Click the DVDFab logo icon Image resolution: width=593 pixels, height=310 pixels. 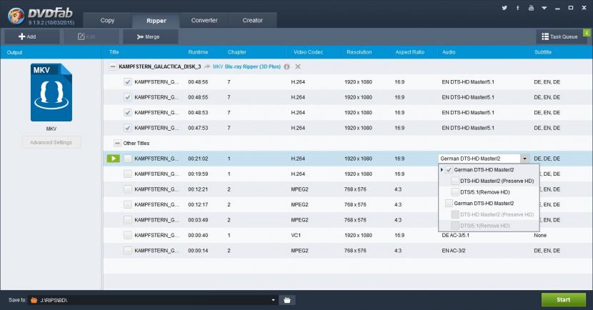(x=16, y=16)
